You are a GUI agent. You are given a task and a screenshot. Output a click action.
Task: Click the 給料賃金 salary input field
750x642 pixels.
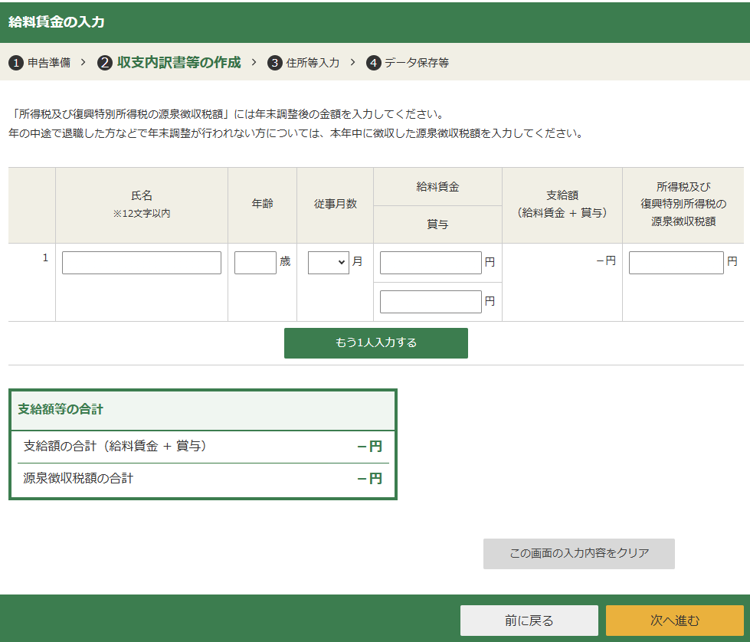click(x=430, y=262)
